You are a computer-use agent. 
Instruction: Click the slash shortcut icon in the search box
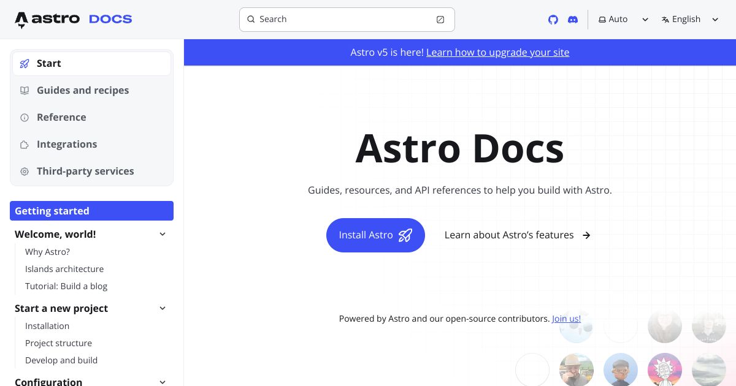tap(440, 20)
